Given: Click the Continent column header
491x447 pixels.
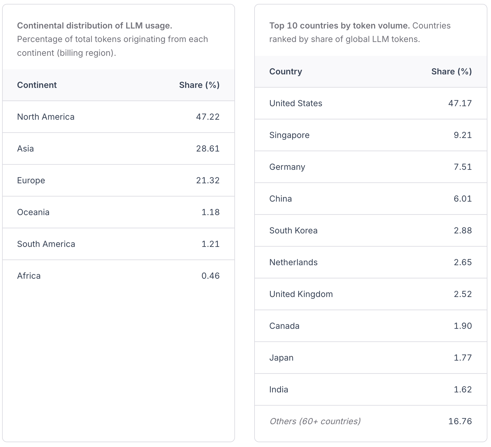Looking at the screenshot, I should [37, 85].
